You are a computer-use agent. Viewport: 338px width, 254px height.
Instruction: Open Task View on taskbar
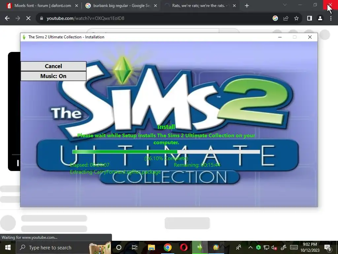pyautogui.click(x=135, y=247)
